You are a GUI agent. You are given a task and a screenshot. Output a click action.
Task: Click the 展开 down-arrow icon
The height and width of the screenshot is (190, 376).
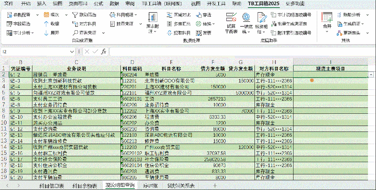tap(46, 33)
